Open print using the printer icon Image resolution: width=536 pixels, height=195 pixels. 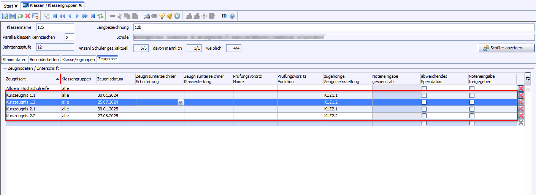point(147,16)
